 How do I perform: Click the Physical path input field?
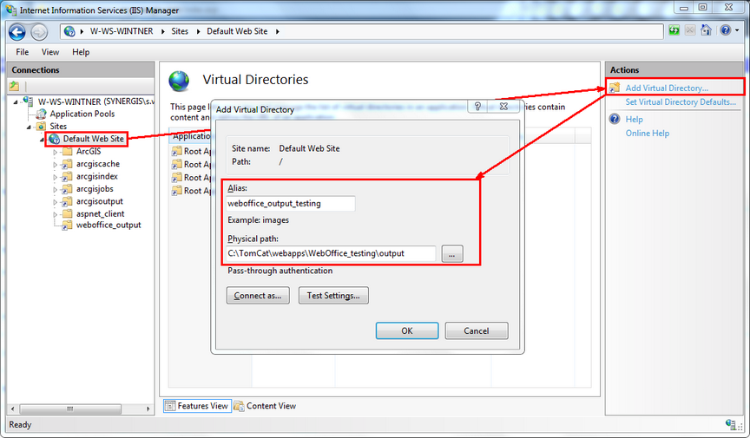pos(331,253)
